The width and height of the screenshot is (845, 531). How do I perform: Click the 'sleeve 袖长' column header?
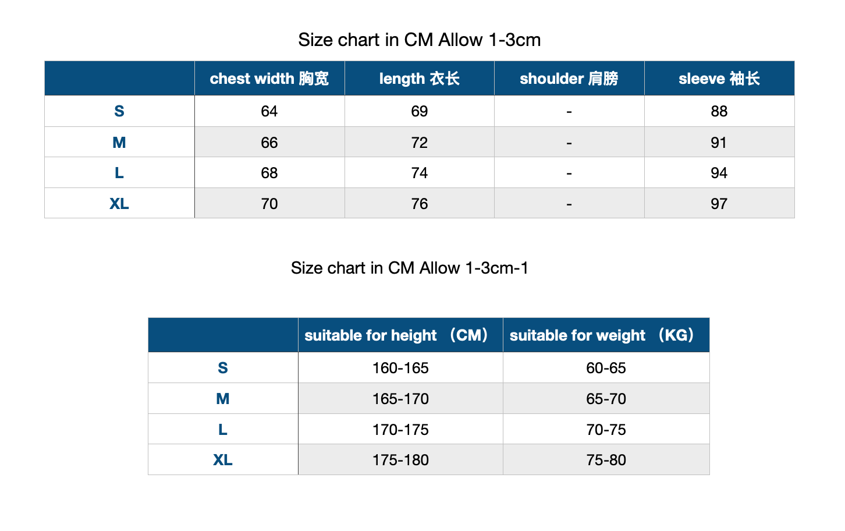[719, 78]
